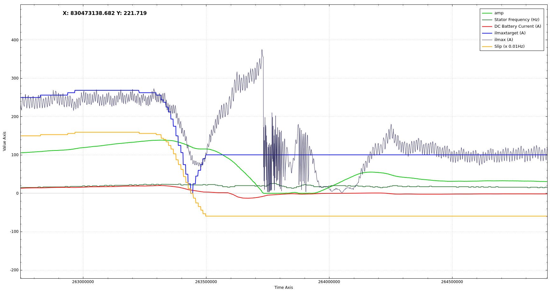The width and height of the screenshot is (552, 292).
Task: Click the orange Slip line swatch in legend
Action: (487, 46)
